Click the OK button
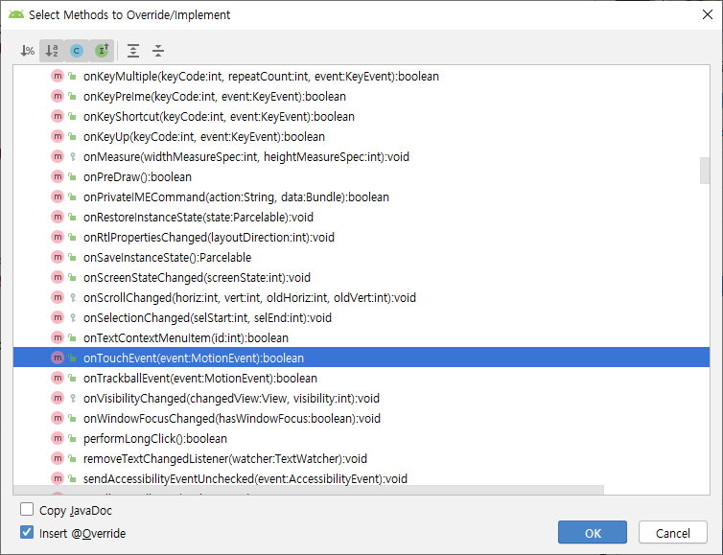The height and width of the screenshot is (555, 723). (593, 532)
